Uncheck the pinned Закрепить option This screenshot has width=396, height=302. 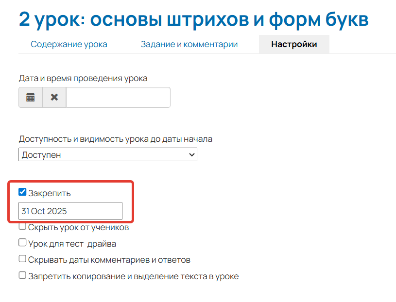coord(22,192)
